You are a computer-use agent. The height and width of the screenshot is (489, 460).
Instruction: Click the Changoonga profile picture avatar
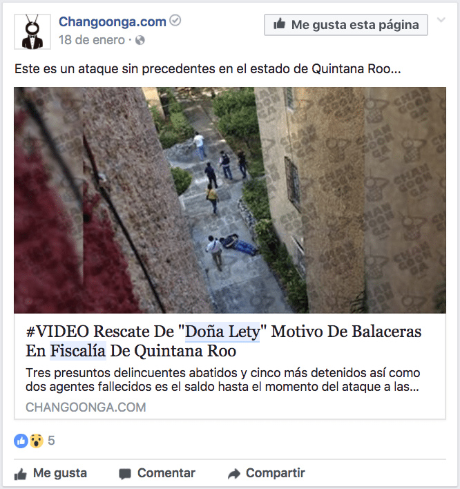(x=32, y=32)
